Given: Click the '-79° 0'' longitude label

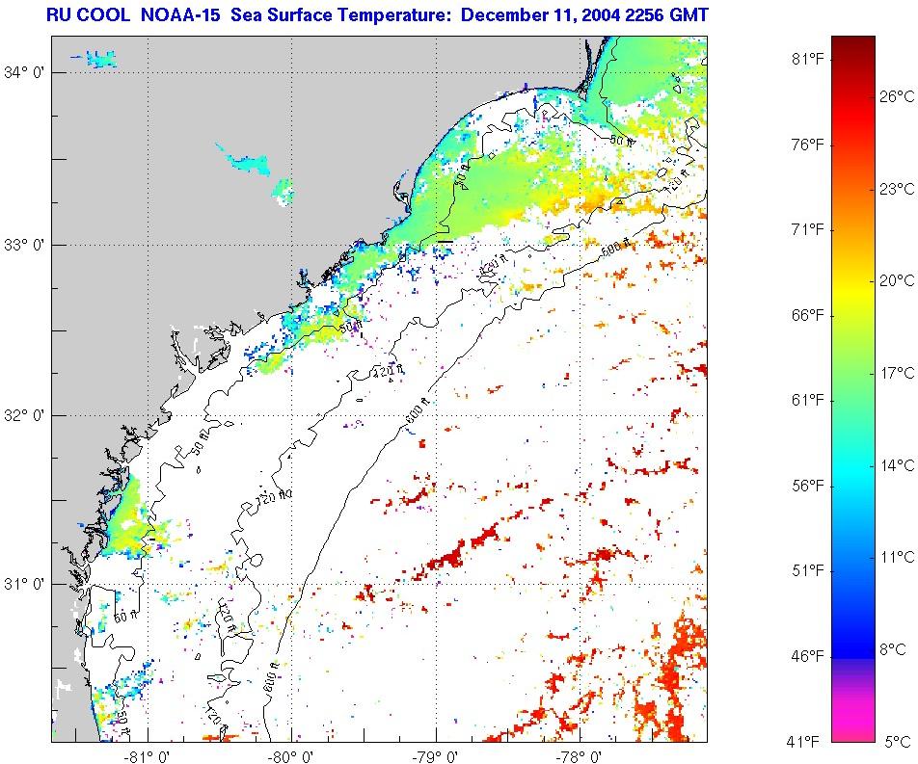Looking at the screenshot, I should pyautogui.click(x=435, y=757).
